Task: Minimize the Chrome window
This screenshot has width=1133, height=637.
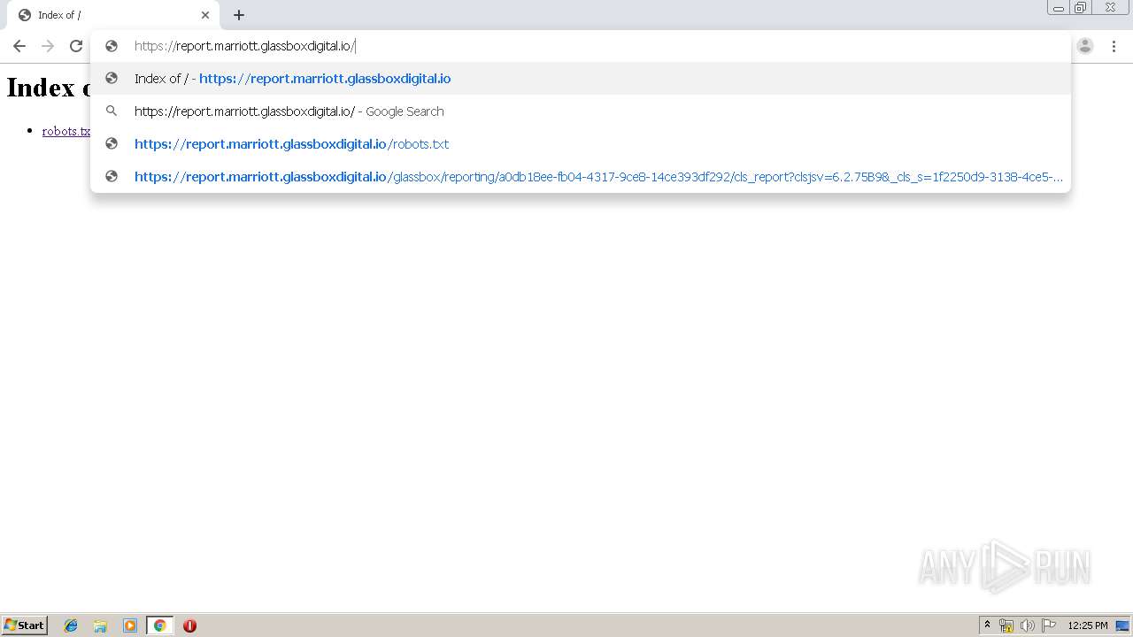Action: click(1059, 8)
